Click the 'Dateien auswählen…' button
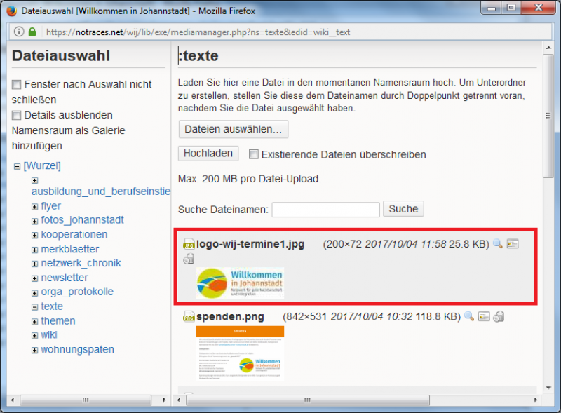The height and width of the screenshot is (413, 561). point(234,129)
